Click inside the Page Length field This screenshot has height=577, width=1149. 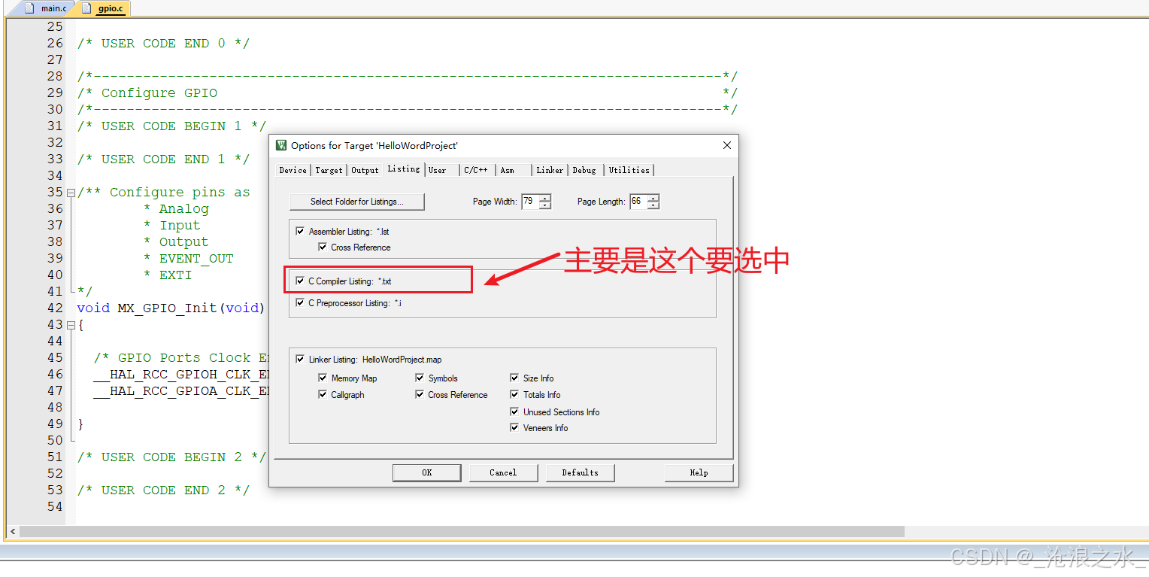pos(638,202)
